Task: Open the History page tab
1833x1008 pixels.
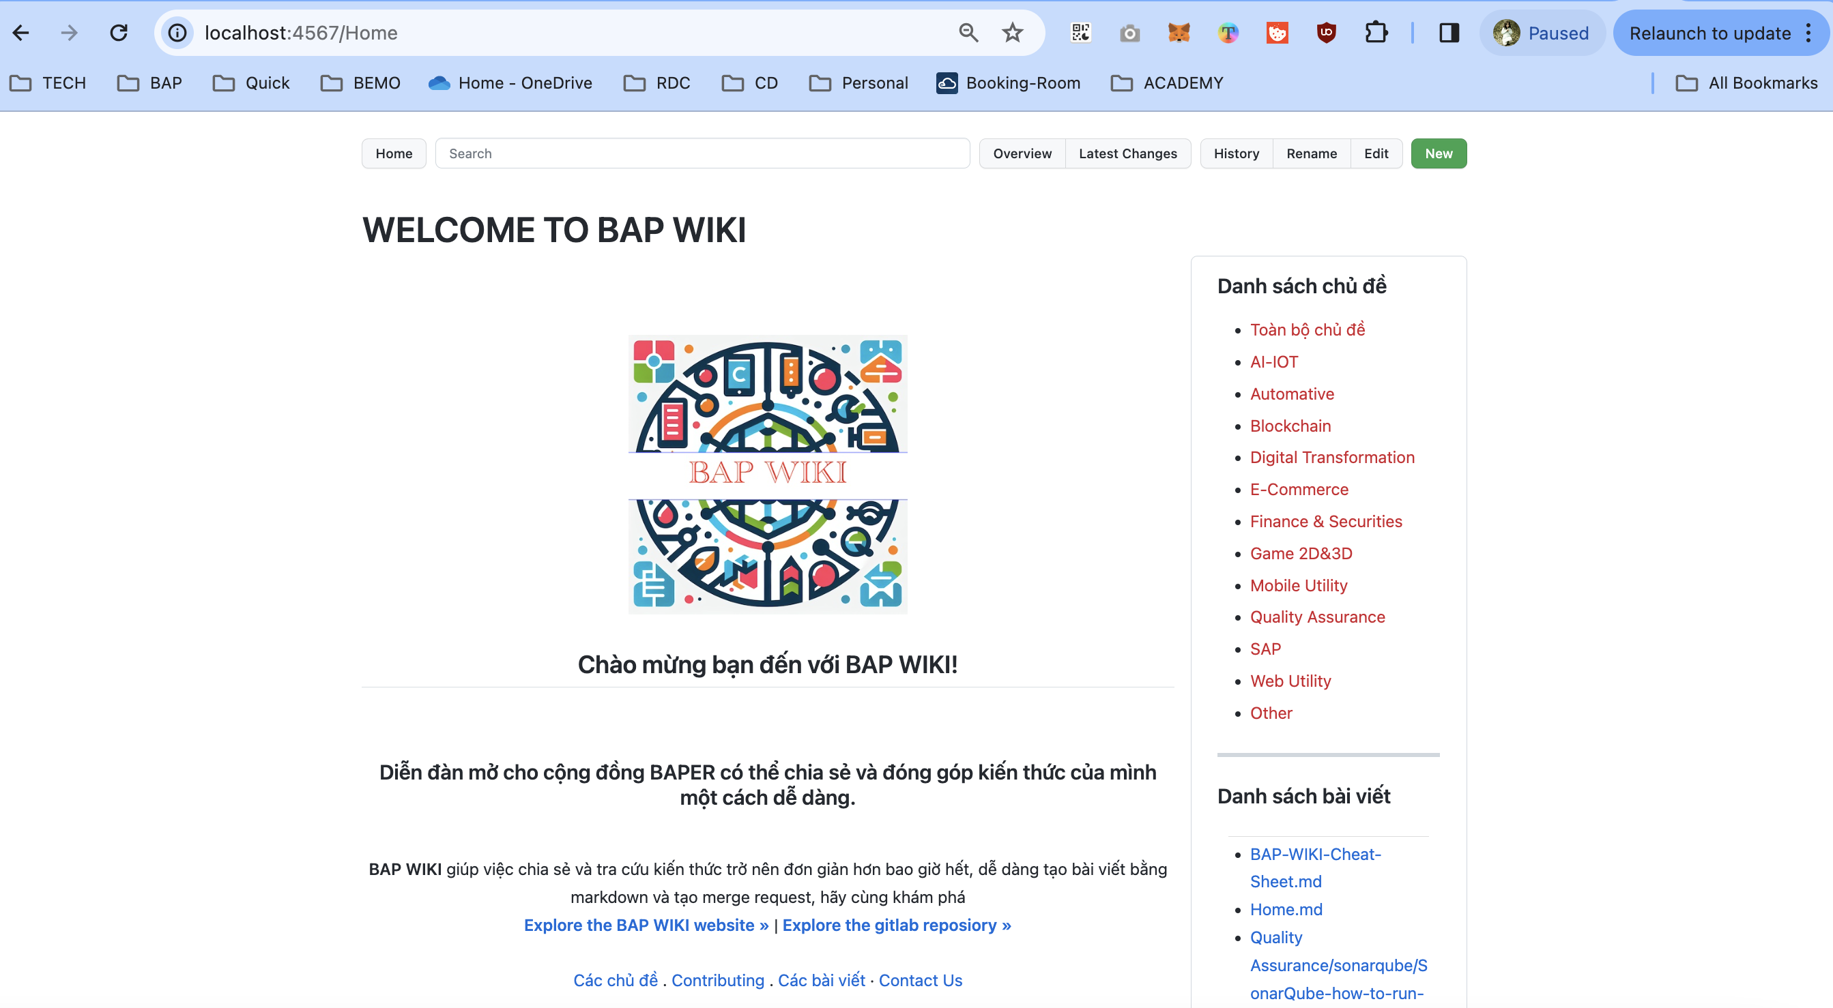Action: pyautogui.click(x=1236, y=153)
